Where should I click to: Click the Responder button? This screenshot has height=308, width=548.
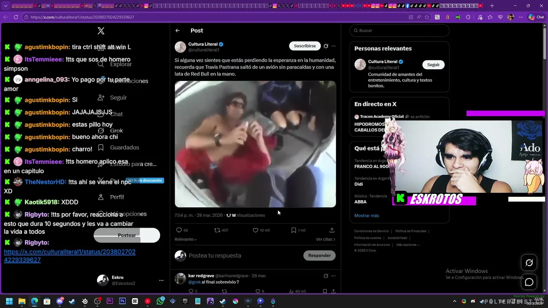pos(319,255)
